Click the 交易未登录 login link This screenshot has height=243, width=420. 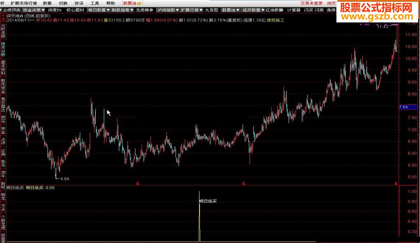[x=311, y=3]
